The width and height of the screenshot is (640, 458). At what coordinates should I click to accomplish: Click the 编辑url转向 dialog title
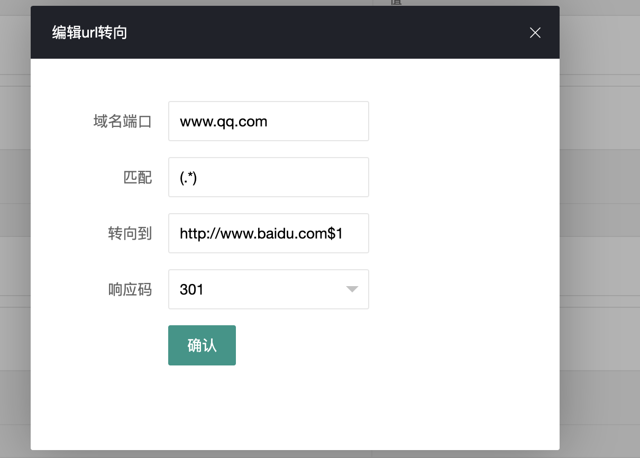pos(89,32)
